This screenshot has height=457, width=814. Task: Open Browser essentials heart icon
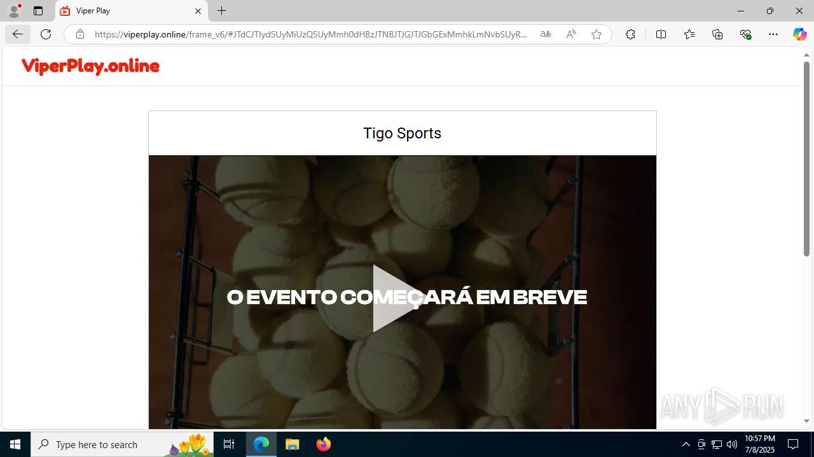[746, 34]
